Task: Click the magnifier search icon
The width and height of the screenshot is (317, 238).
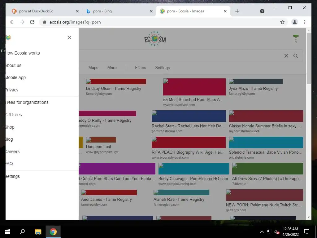Action: 296,56
